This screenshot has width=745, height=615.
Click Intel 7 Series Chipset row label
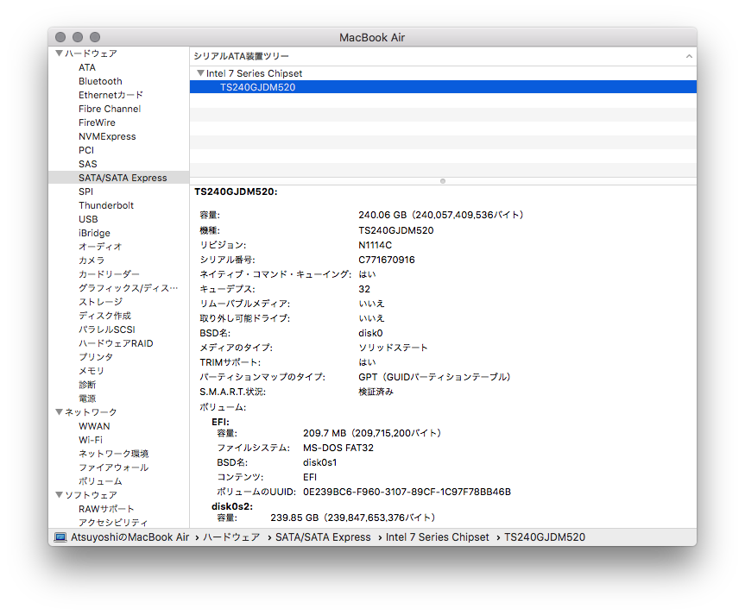[x=254, y=73]
